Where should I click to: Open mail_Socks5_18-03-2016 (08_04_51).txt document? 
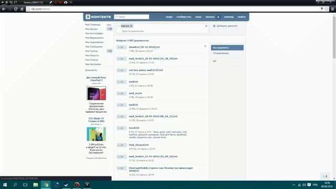point(153,117)
